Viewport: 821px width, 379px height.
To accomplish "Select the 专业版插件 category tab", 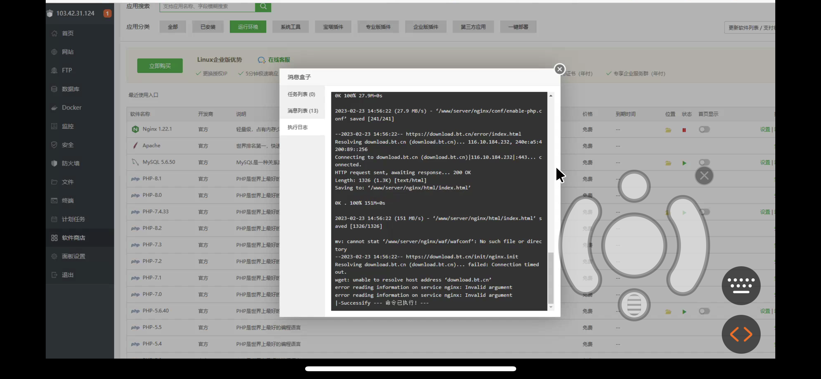I will point(378,27).
